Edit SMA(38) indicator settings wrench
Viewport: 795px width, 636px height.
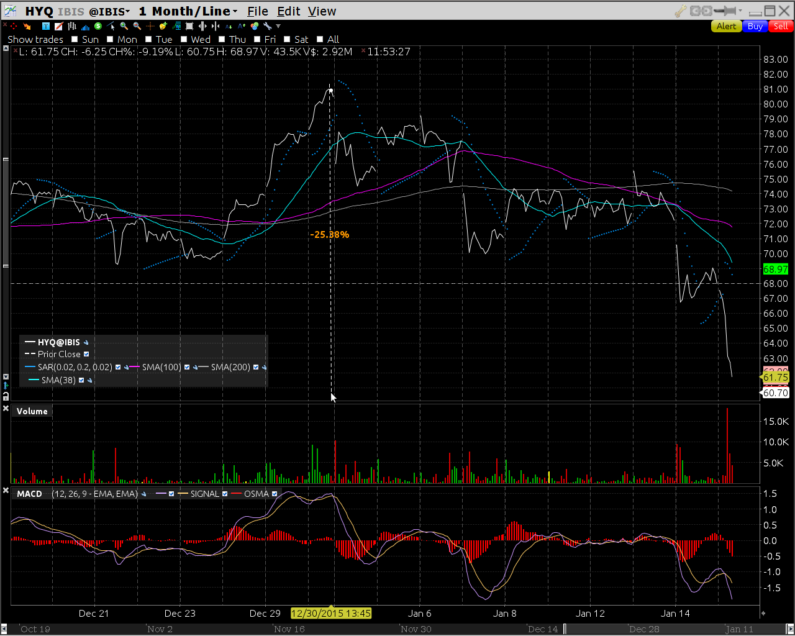(89, 380)
